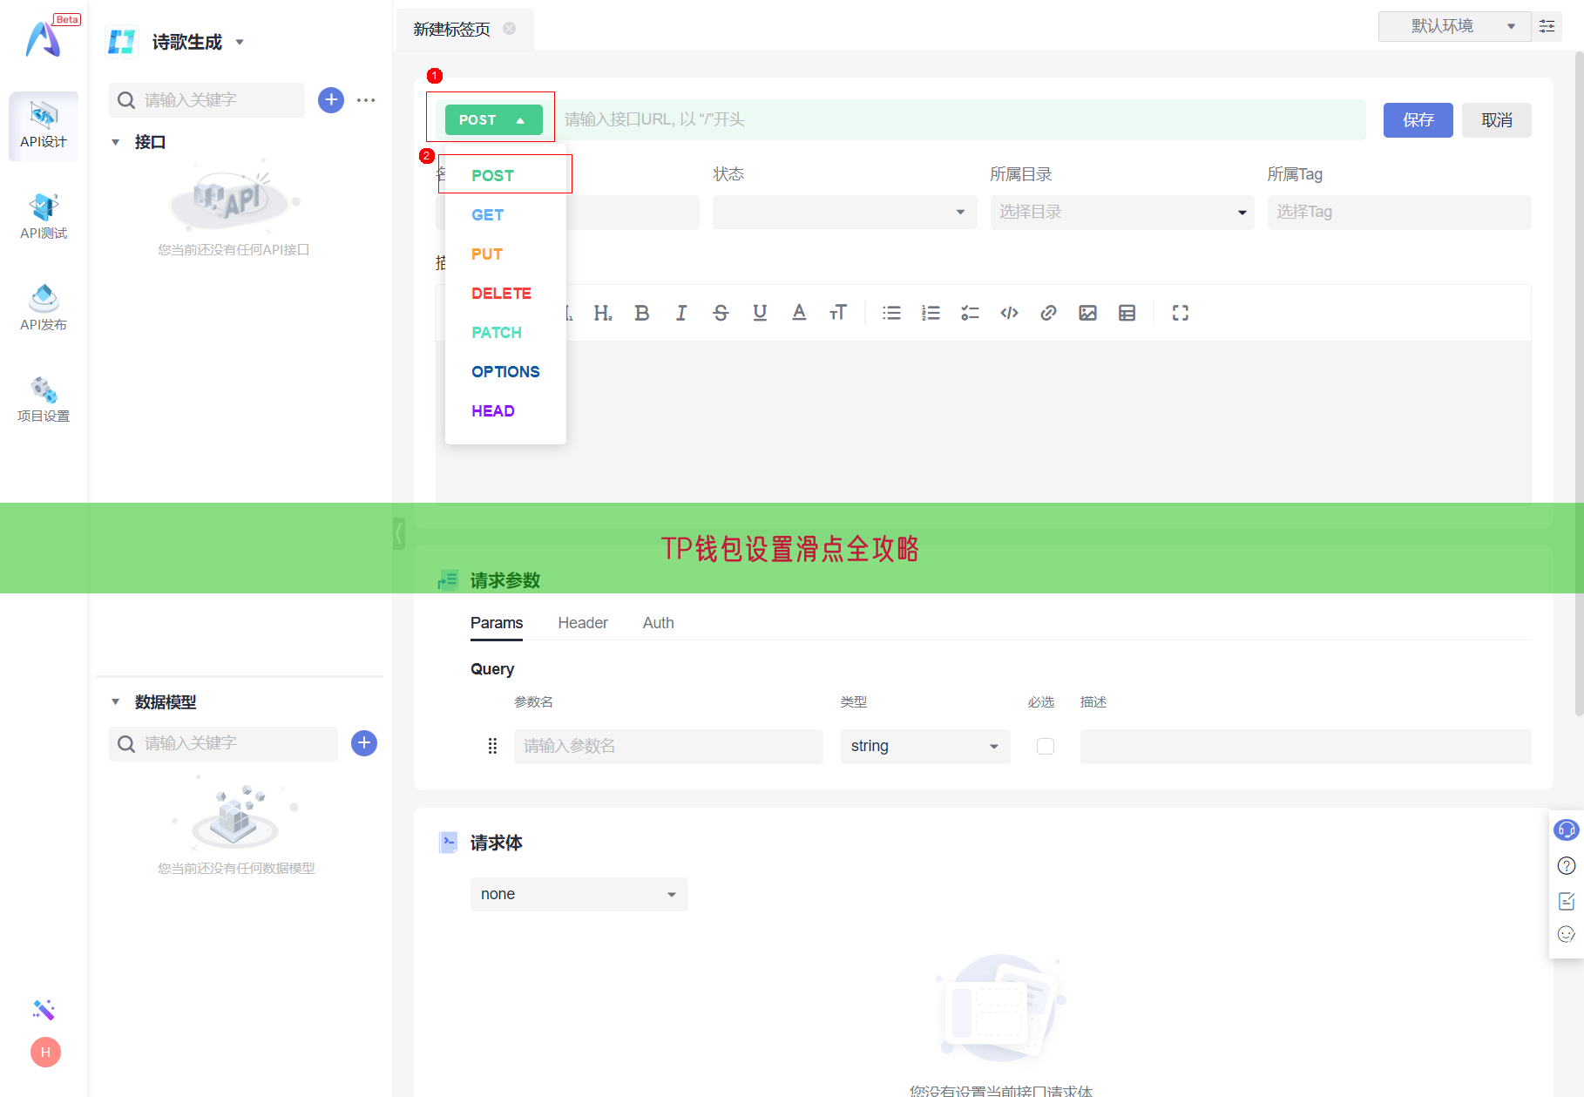
Task: Open the font color tool
Action: (x=799, y=313)
